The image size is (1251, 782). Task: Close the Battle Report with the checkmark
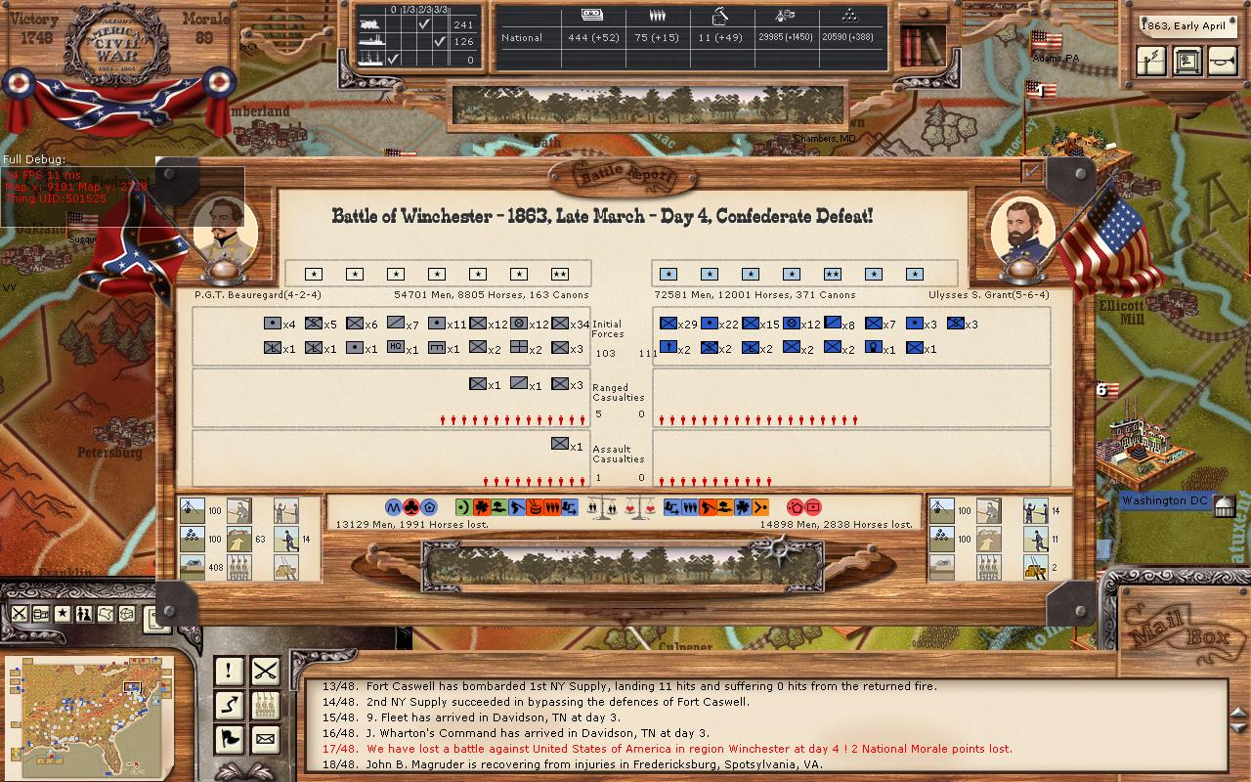coord(1031,171)
